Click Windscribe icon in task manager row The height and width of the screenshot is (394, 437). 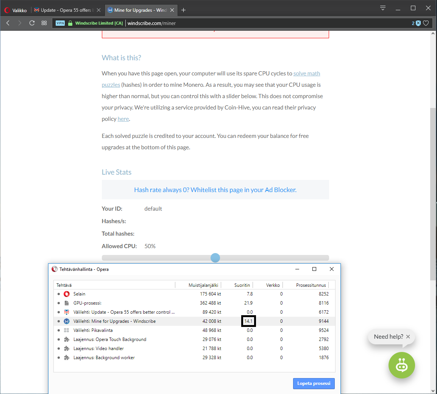tap(67, 321)
